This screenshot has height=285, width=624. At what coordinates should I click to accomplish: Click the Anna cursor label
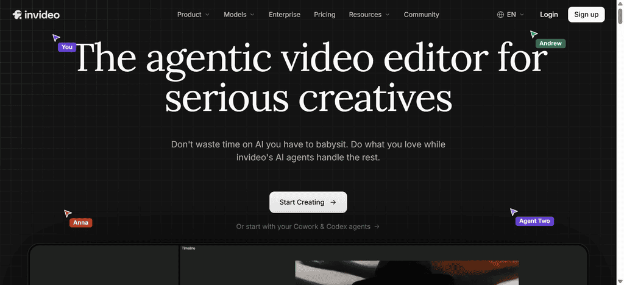pos(81,223)
